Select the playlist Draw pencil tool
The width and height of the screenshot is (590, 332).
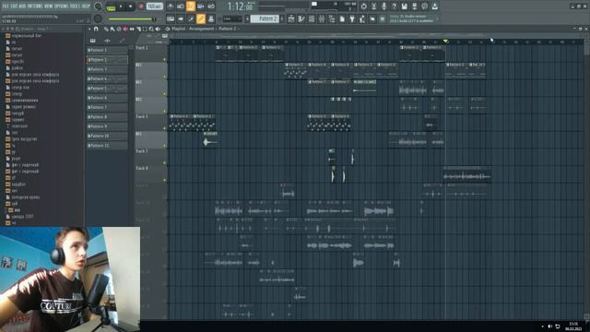click(106, 29)
